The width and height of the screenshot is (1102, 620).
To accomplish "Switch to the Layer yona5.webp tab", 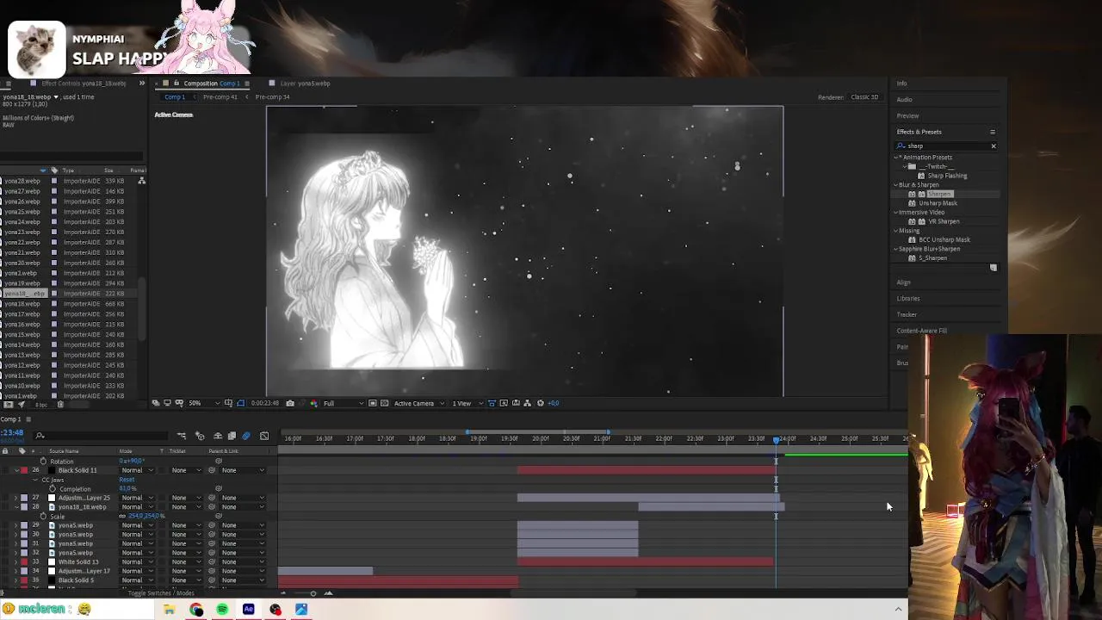I will (305, 84).
